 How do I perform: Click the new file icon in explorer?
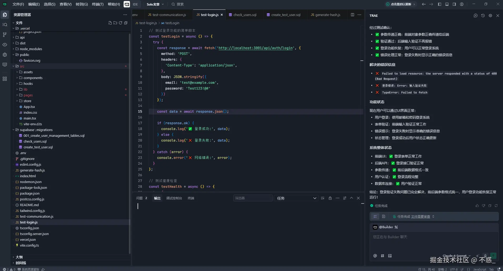110,23
